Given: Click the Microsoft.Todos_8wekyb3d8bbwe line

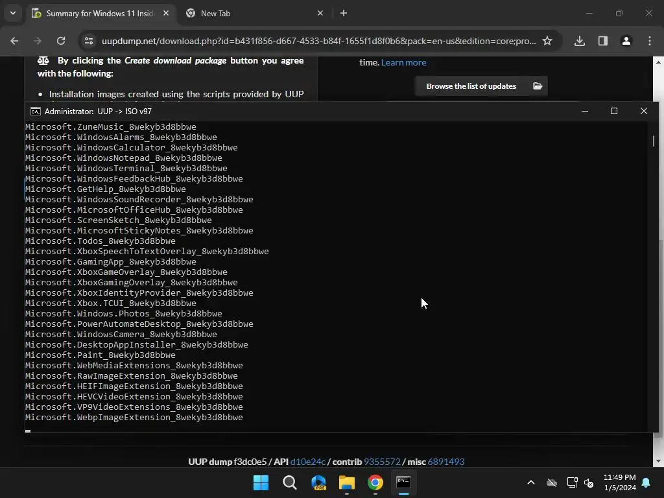Looking at the screenshot, I should point(100,241).
